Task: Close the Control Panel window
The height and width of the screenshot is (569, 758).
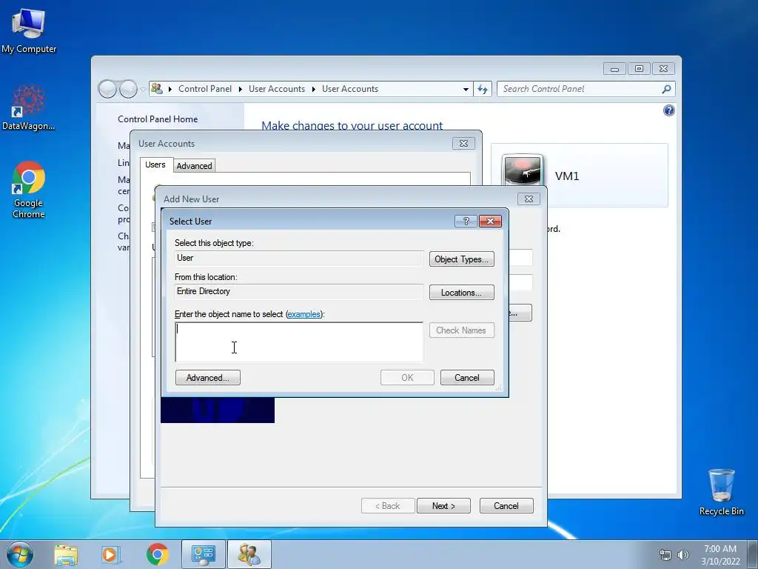Action: [x=663, y=69]
